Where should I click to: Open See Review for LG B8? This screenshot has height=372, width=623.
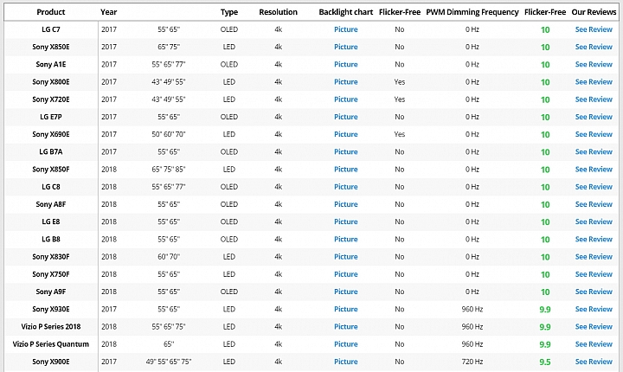[x=594, y=240]
